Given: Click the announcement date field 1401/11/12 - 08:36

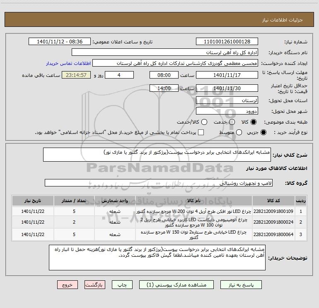Looking at the screenshot, I should [60, 42].
